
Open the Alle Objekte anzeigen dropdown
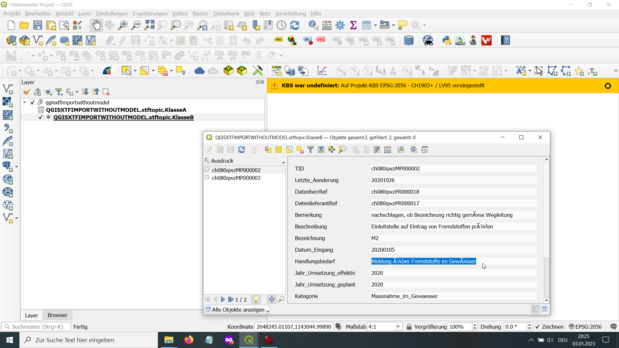237,310
